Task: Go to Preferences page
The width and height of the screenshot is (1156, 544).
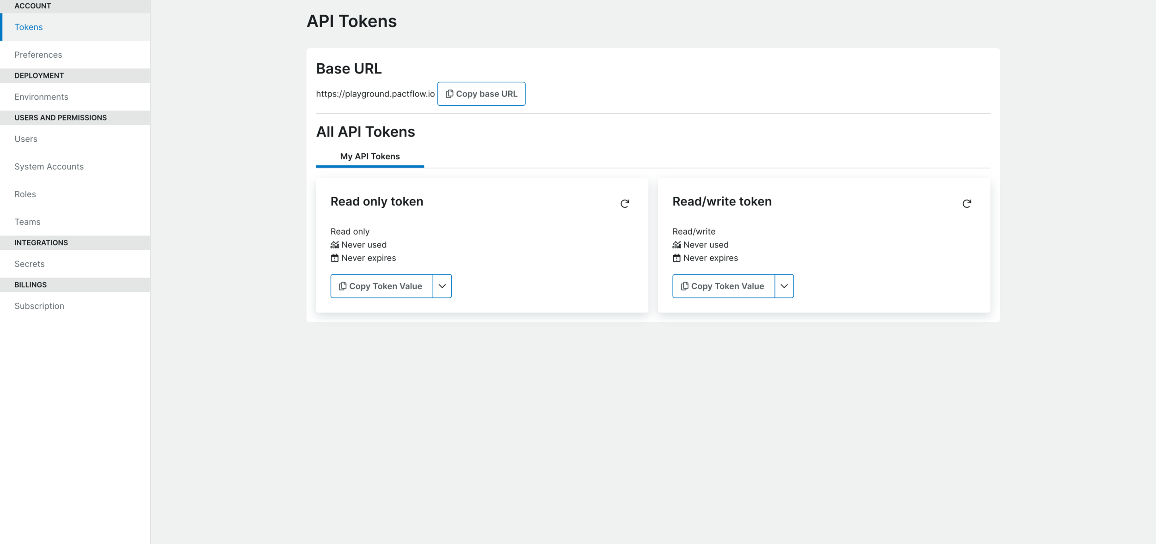Action: [x=38, y=55]
